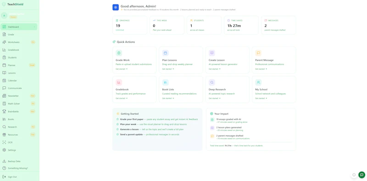Click the Messages stat card showing 2
This screenshot has height=181, width=367.
pos(278,25)
